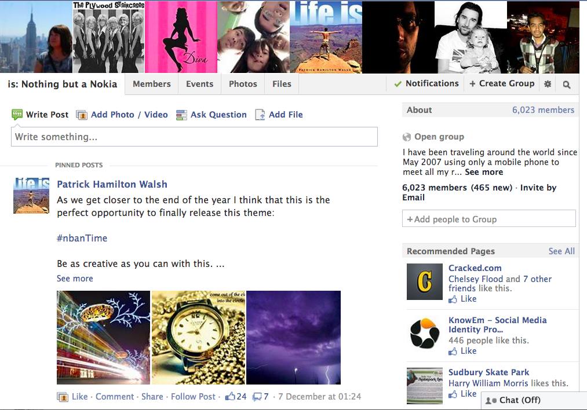Like the Cracked.com recommended page
Viewport: 587px width, 410px height.
(468, 299)
